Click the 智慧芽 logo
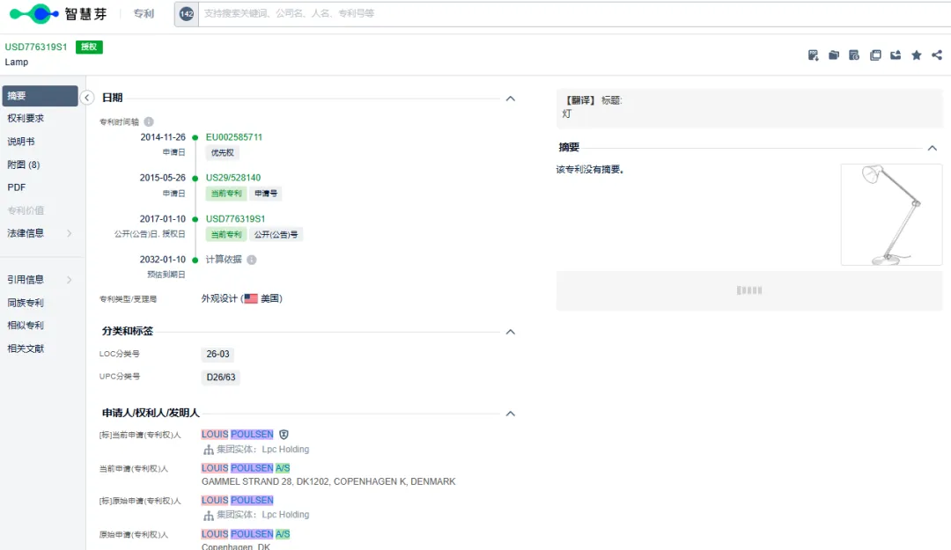Screen dimensions: 951x550 point(58,13)
